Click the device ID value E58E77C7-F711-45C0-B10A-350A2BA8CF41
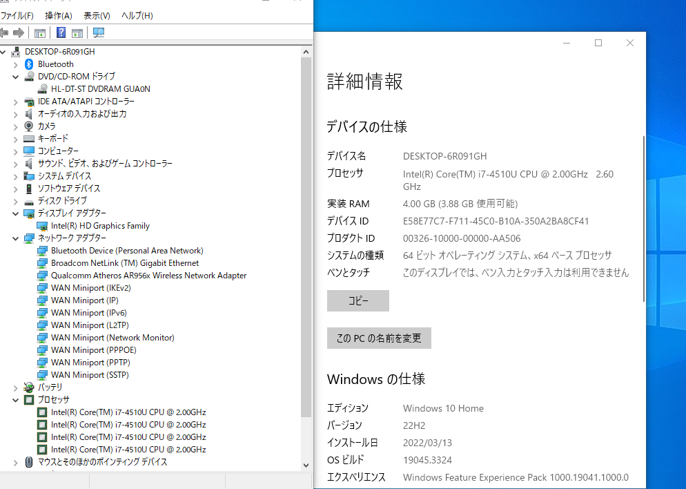Image resolution: width=686 pixels, height=489 pixels. coord(496,221)
